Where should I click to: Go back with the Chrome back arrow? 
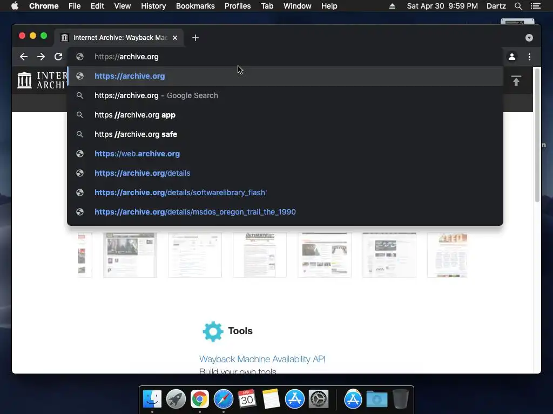pos(24,57)
